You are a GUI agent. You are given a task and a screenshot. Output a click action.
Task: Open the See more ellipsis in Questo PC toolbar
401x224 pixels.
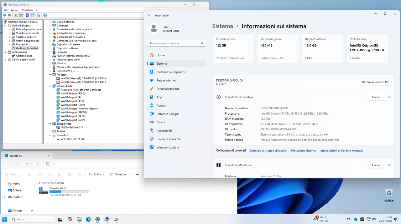tap(137, 174)
